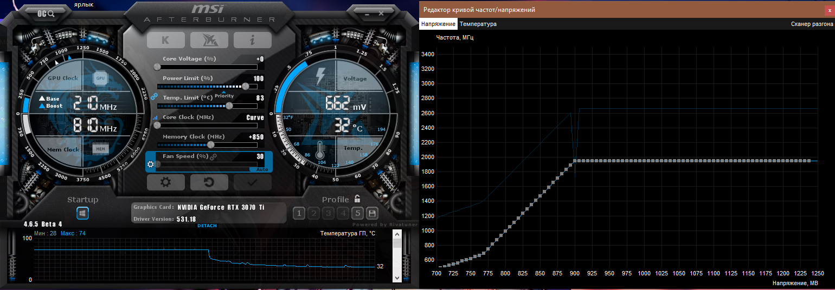Save profile with floppy disk icon

[372, 213]
